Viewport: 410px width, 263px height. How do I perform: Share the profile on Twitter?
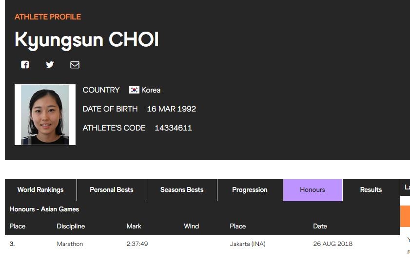(50, 65)
